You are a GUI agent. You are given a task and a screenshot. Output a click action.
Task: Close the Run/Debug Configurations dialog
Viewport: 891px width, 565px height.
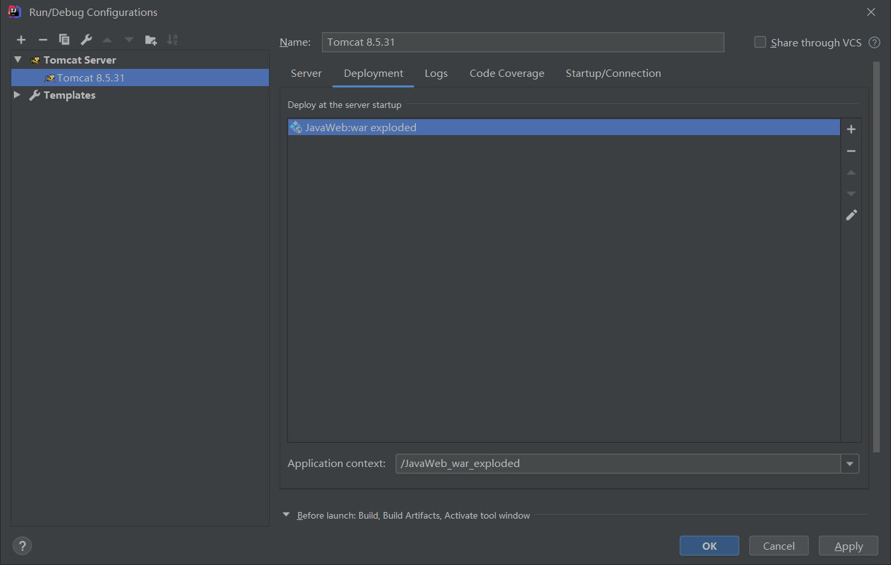pos(871,12)
